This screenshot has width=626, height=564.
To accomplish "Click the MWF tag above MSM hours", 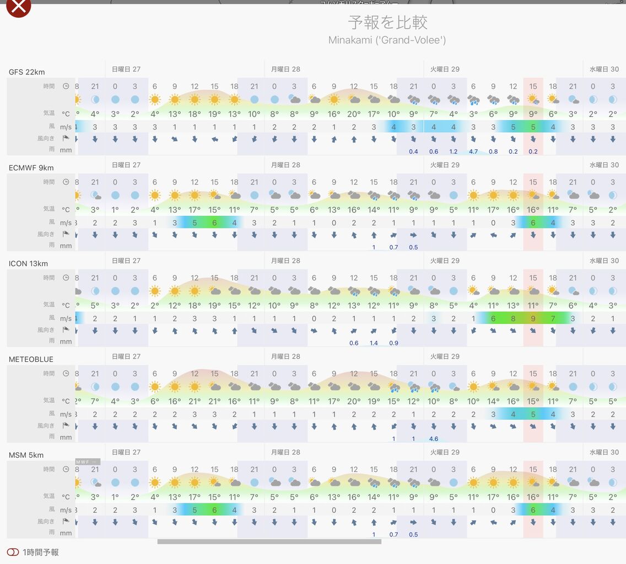I will 88,462.
